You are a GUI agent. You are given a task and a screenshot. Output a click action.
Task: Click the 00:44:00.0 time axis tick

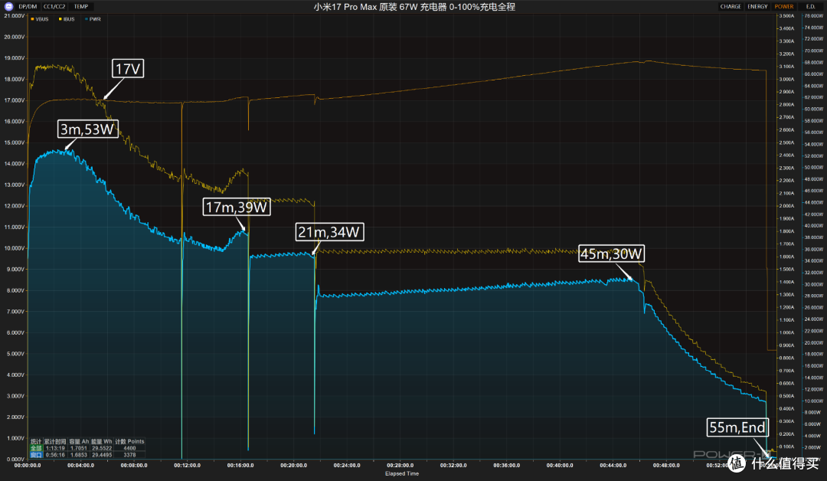click(613, 465)
